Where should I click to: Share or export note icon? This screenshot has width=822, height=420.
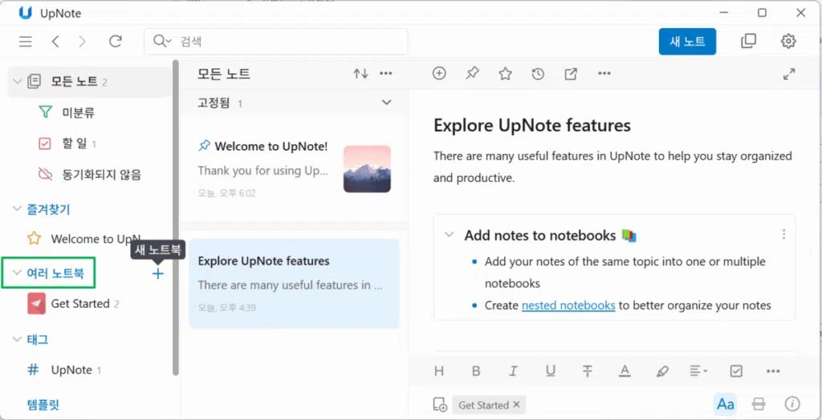coord(571,74)
